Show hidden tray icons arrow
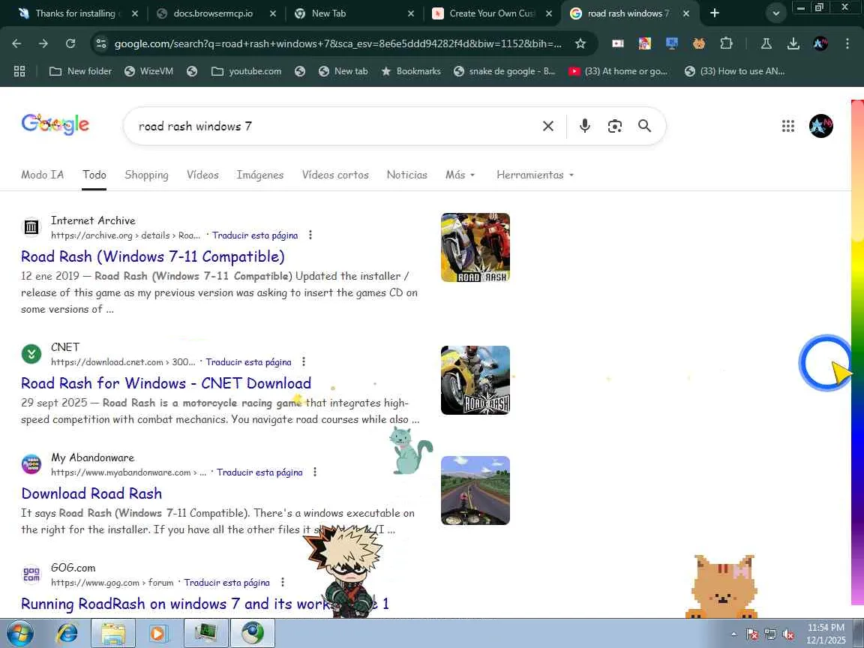The image size is (864, 648). (734, 634)
